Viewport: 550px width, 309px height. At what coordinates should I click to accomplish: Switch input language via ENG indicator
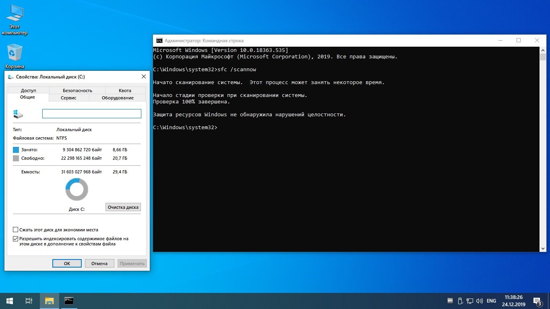click(491, 301)
